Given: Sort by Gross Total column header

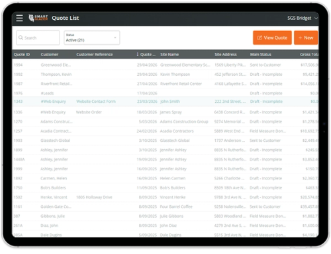Looking at the screenshot, I should [x=309, y=55].
